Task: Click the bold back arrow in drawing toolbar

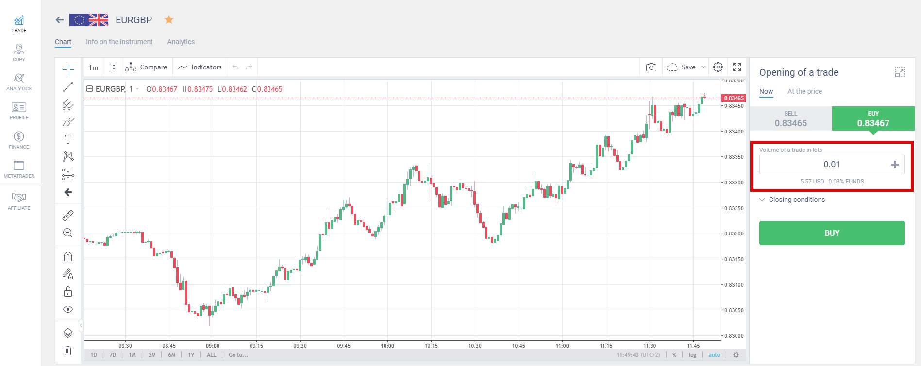Action: [68, 192]
